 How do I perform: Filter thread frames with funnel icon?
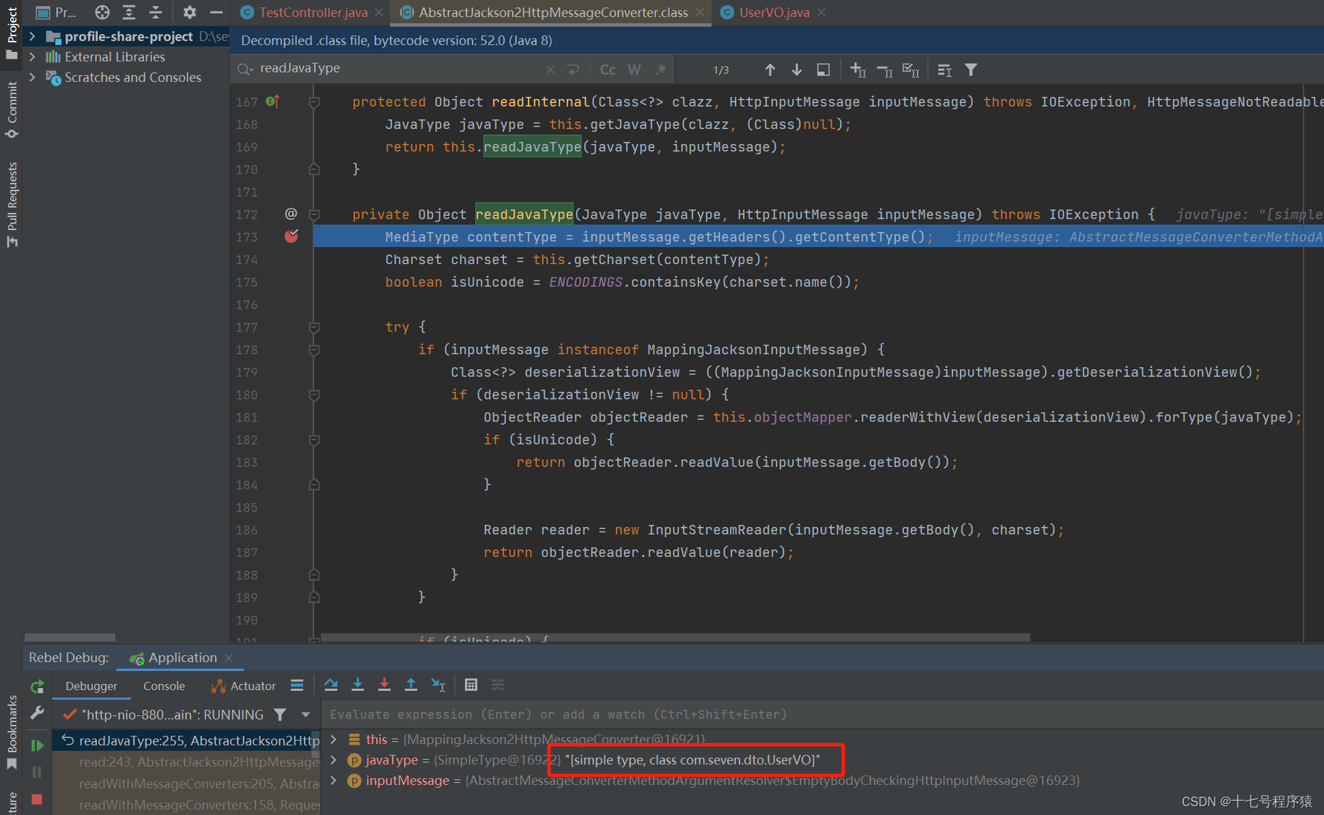point(280,715)
